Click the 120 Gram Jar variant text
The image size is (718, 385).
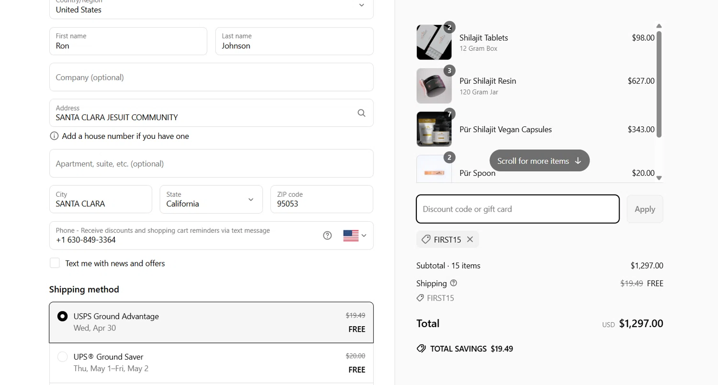(x=479, y=92)
